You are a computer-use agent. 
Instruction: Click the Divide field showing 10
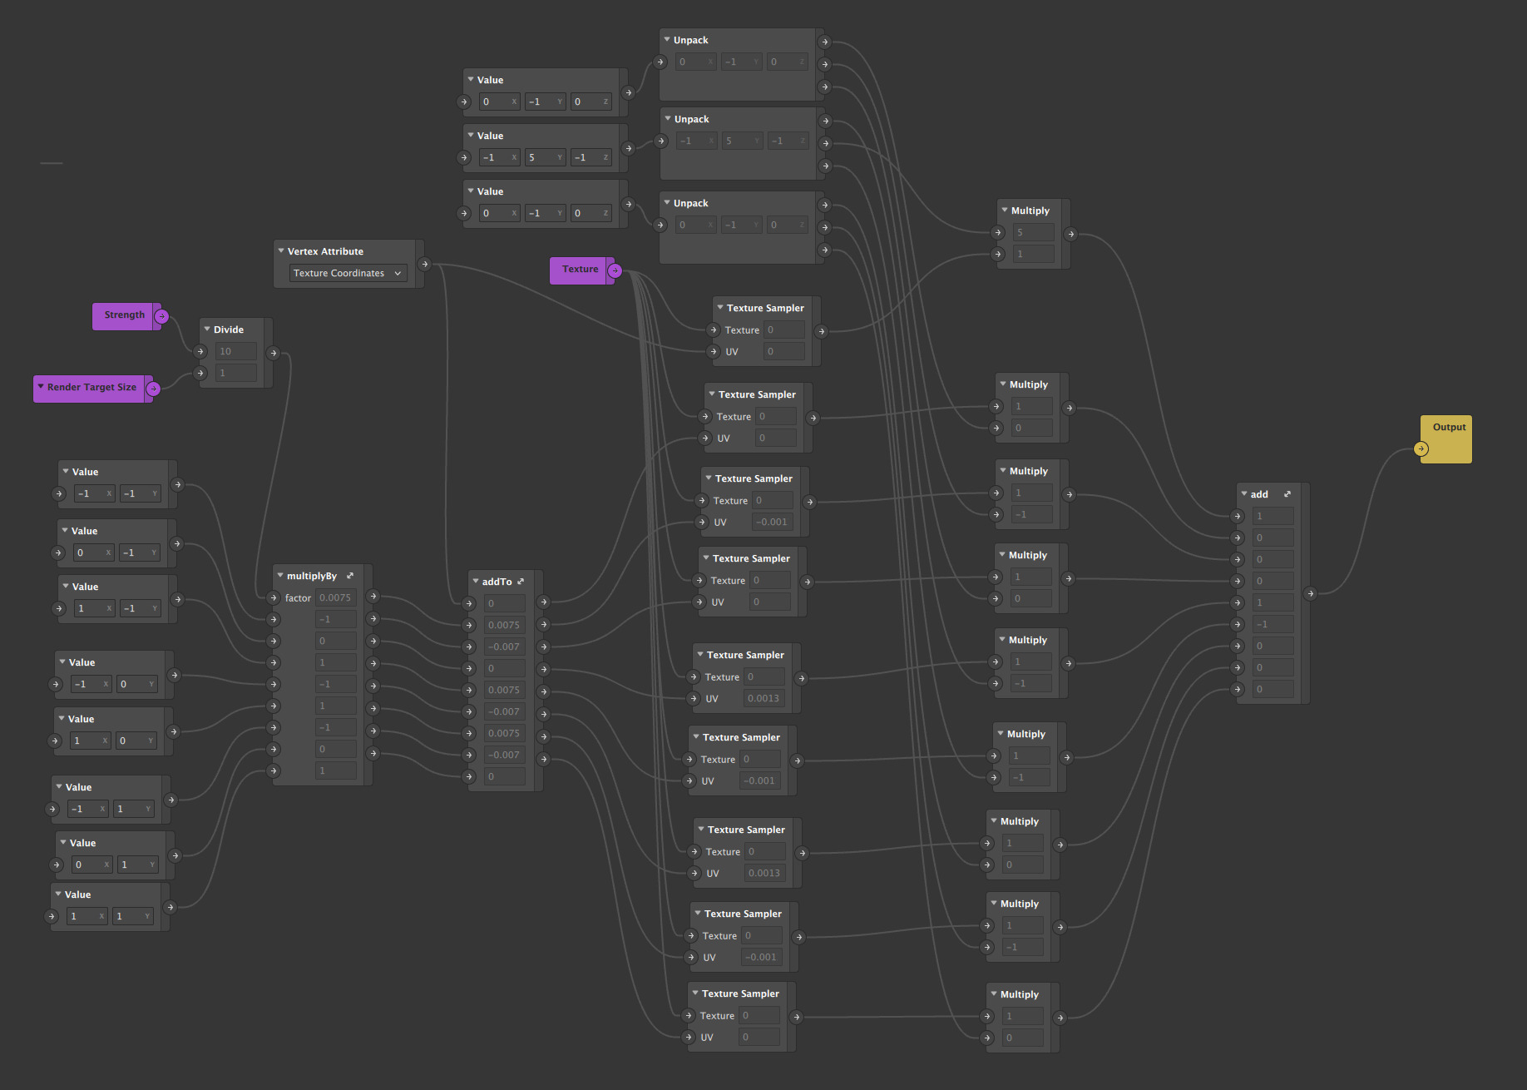click(x=236, y=351)
